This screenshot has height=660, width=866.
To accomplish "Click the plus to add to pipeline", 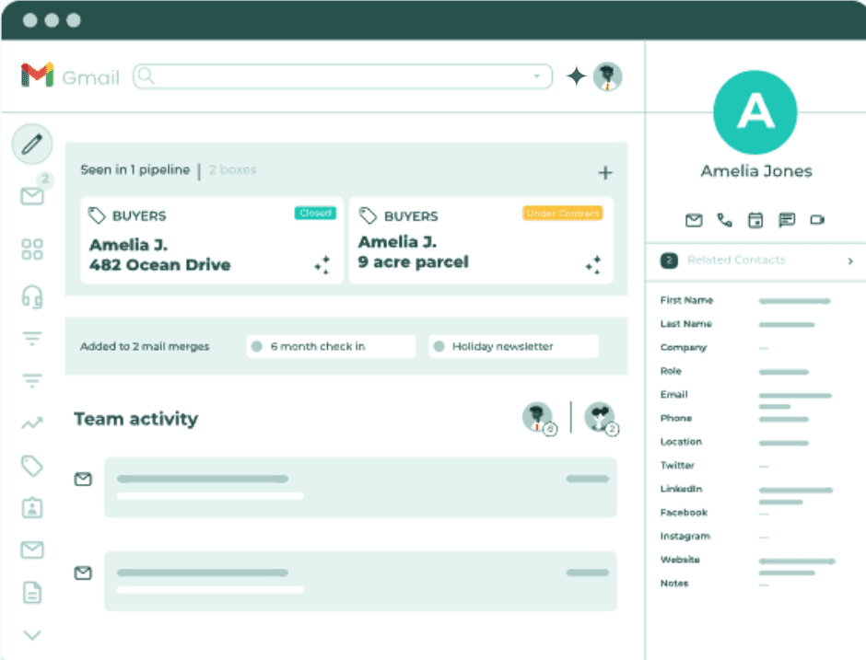I will (x=605, y=172).
